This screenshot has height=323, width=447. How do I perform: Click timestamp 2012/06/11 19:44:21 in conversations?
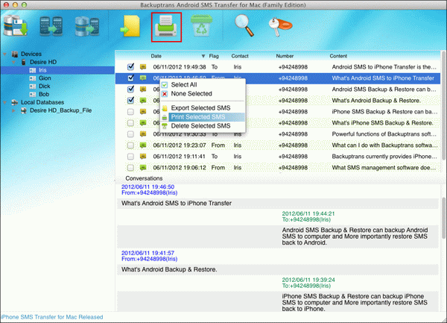tap(308, 213)
